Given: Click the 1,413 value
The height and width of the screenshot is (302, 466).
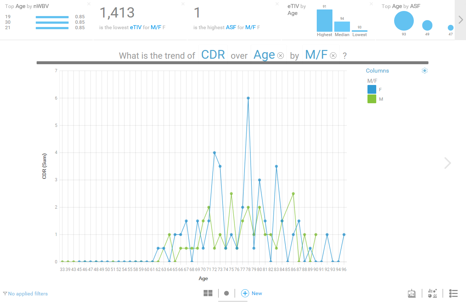Looking at the screenshot, I should point(117,13).
